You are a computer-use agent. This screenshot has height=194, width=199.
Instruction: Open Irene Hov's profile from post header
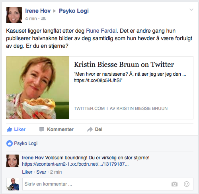[x=38, y=11]
